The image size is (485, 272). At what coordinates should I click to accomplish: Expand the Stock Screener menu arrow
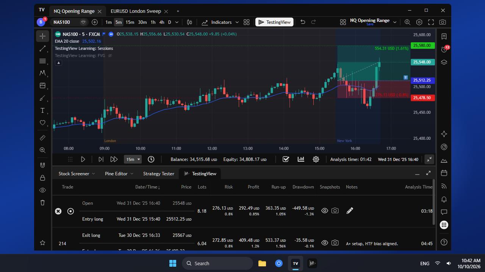click(94, 174)
